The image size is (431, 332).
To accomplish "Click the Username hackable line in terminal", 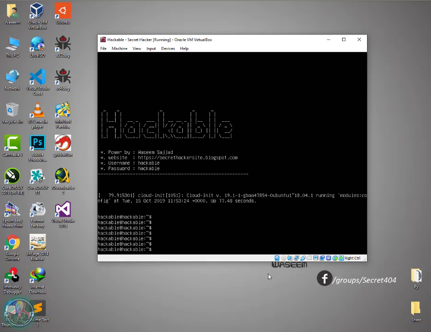I will tap(130, 163).
